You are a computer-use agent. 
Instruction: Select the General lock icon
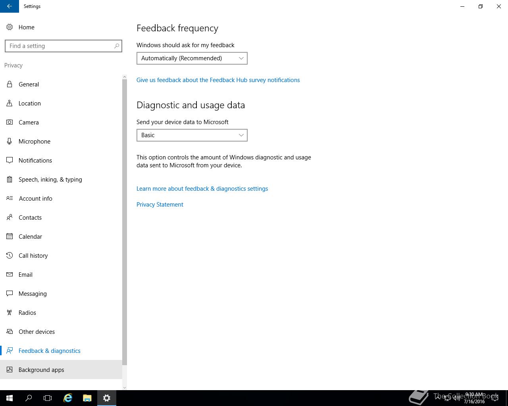pos(10,84)
